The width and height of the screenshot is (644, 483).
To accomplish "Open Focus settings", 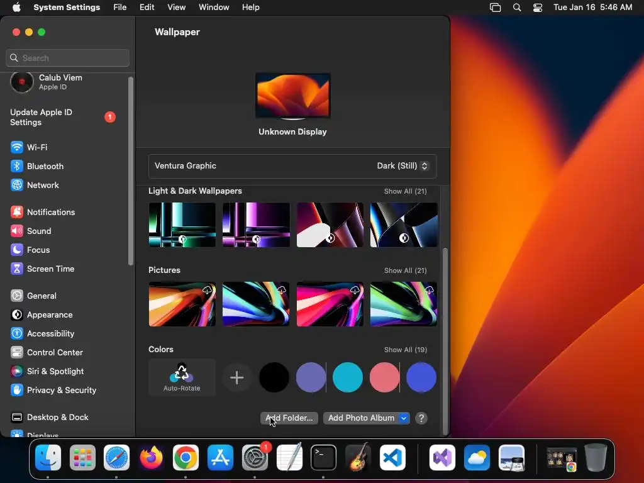I will click(30, 250).
